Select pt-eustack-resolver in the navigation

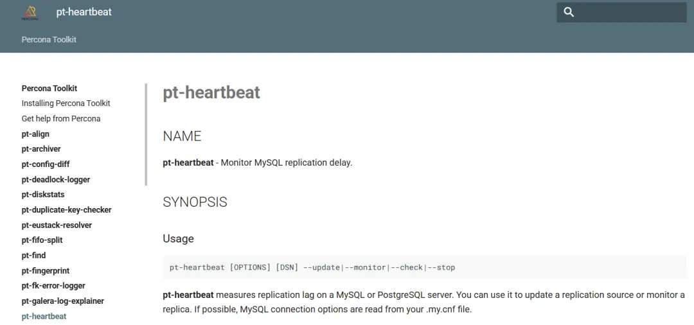(x=57, y=225)
